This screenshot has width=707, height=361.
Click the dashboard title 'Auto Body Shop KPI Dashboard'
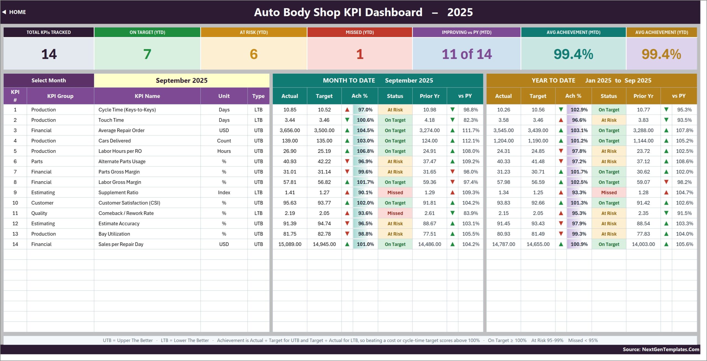coord(338,12)
